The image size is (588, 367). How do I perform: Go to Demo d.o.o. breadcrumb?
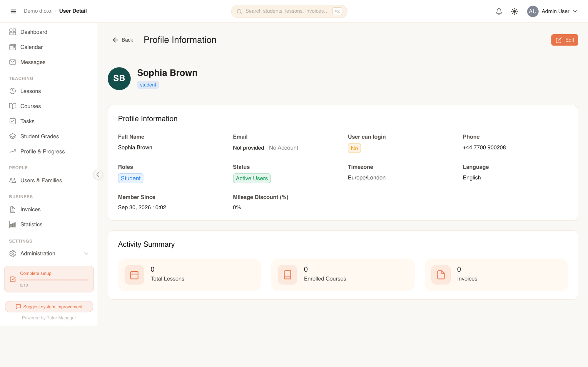point(38,11)
